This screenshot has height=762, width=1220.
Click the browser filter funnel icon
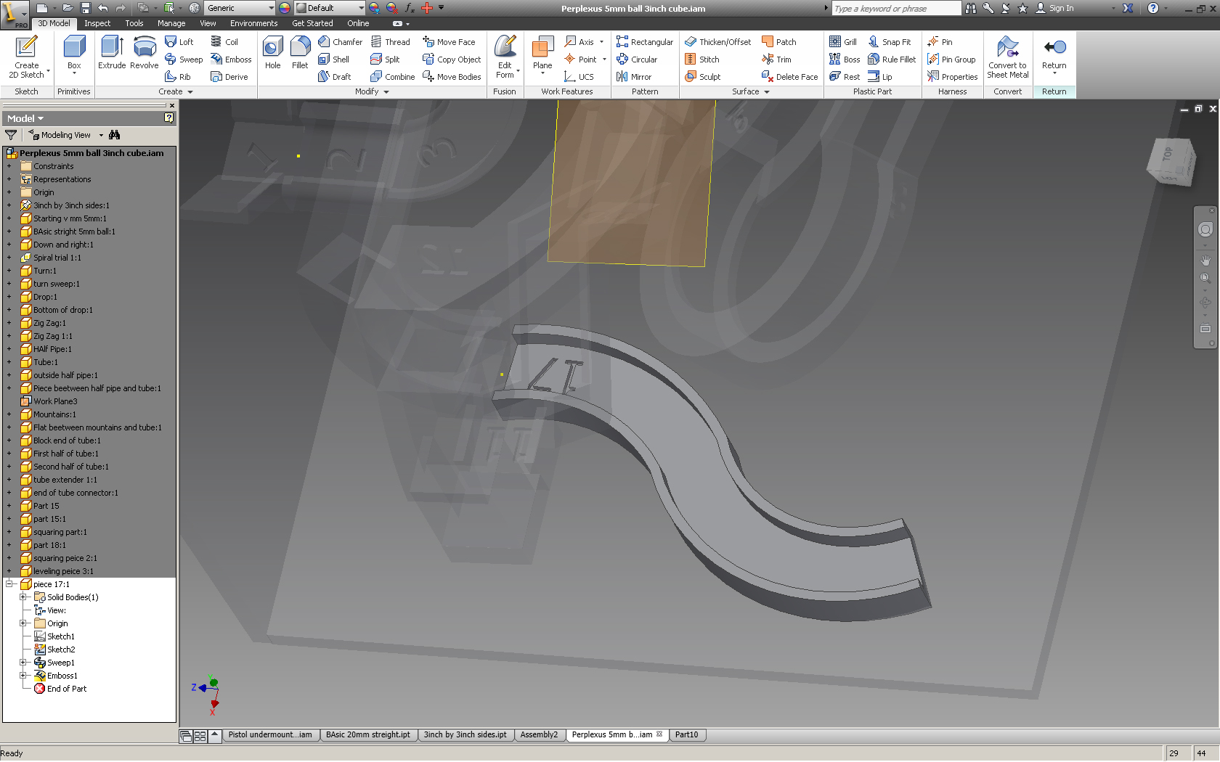tap(11, 135)
